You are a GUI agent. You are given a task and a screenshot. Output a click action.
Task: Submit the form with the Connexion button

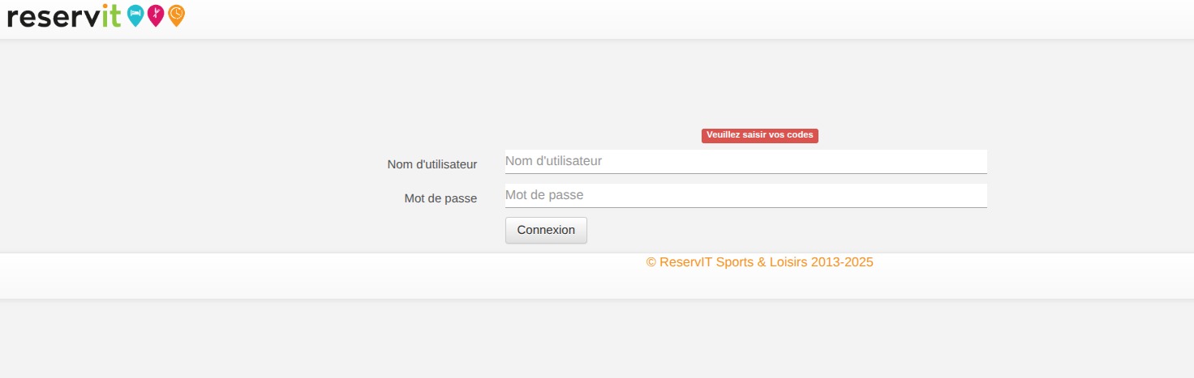(x=546, y=230)
